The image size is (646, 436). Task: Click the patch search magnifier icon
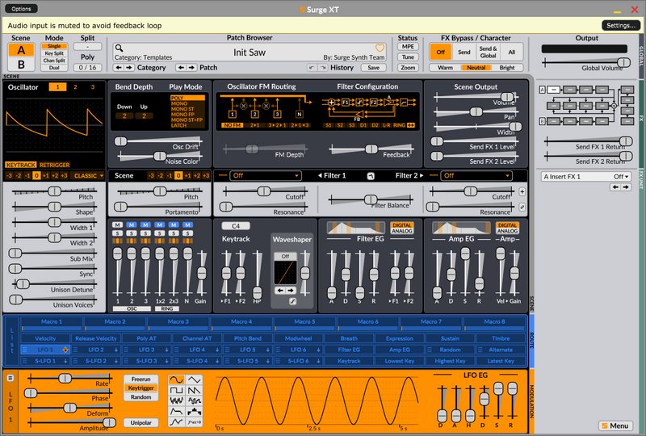click(x=119, y=48)
